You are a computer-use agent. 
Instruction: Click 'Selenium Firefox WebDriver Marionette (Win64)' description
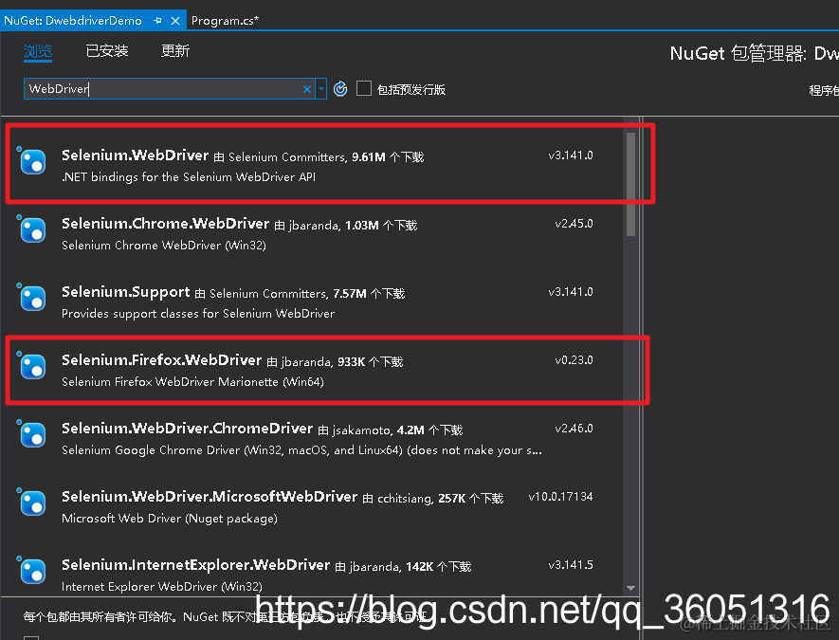point(192,382)
